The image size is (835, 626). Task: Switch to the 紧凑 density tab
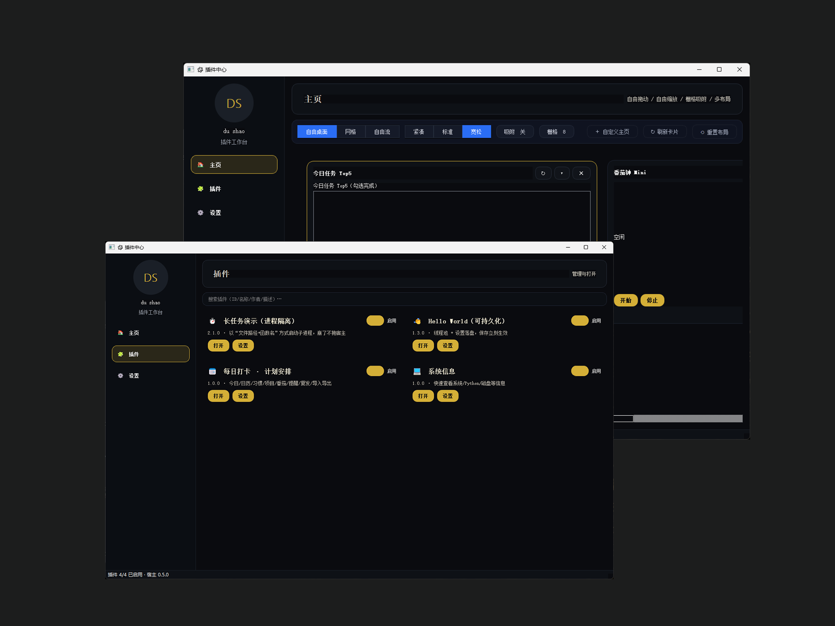(419, 132)
